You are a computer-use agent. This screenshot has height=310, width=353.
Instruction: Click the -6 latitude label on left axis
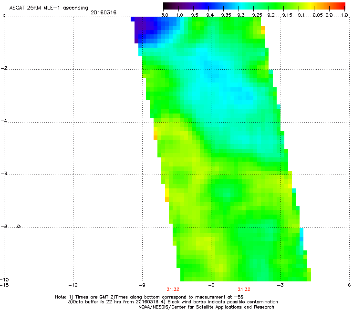4,174
